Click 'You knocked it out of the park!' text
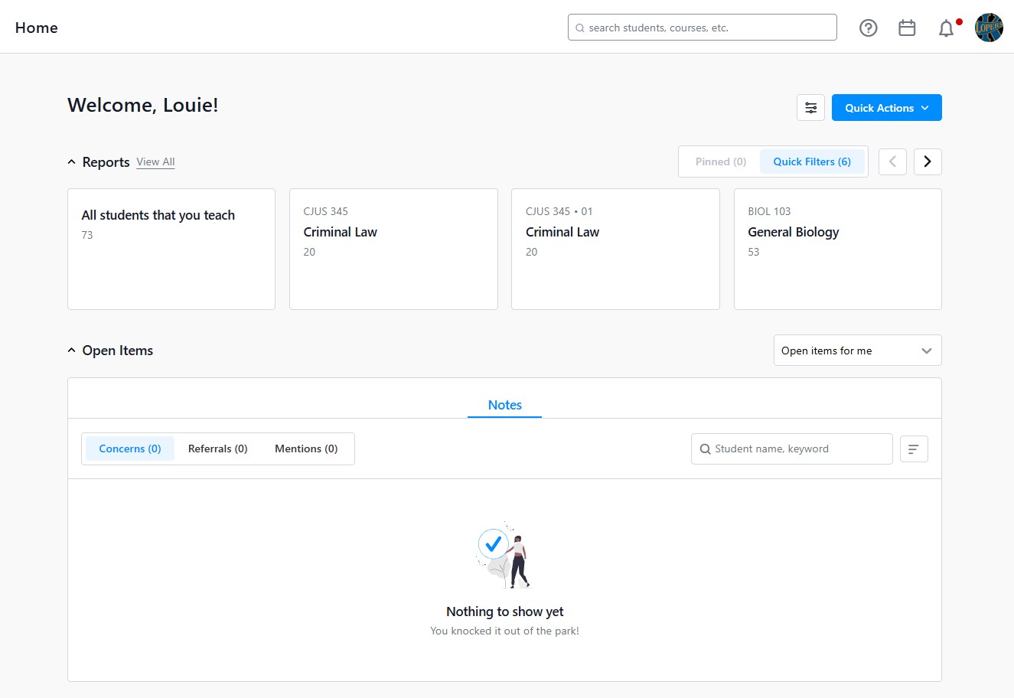Viewport: 1014px width, 698px height. tap(505, 631)
